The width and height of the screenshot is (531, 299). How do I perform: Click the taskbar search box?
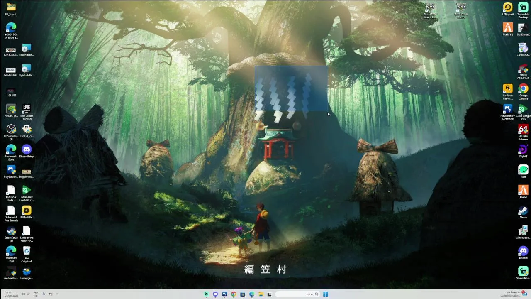[297, 294]
